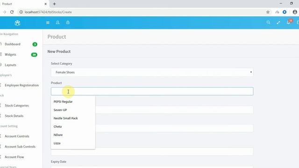Go to Employee Registeration
The width and height of the screenshot is (299, 168).
22,85
